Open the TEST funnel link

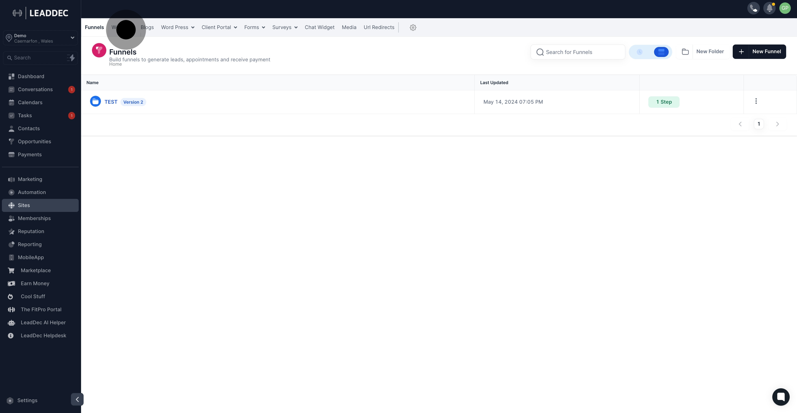pyautogui.click(x=111, y=102)
